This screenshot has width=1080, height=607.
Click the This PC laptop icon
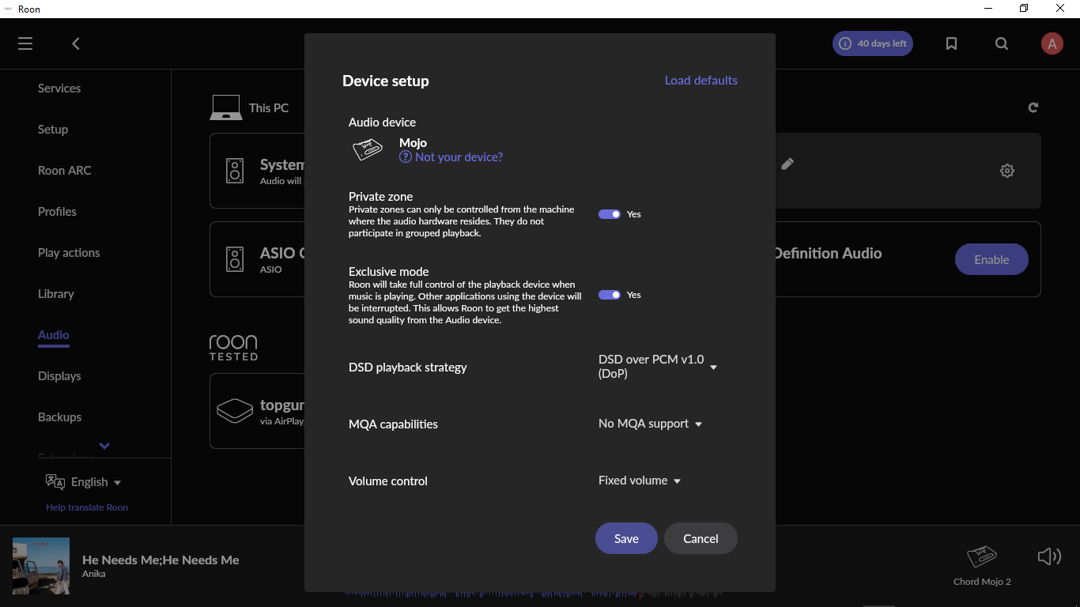(225, 107)
